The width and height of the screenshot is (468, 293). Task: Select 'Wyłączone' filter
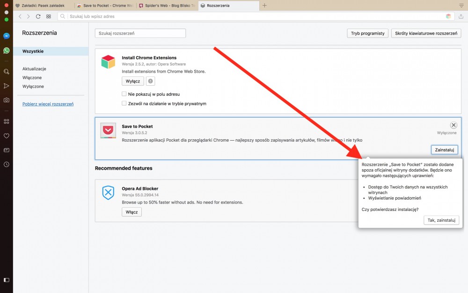[x=33, y=86]
